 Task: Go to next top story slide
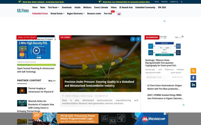click(x=138, y=39)
